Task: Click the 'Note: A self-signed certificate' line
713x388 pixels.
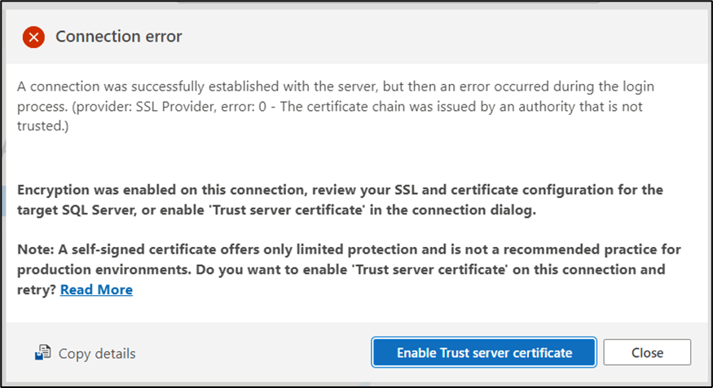Action: [122, 249]
